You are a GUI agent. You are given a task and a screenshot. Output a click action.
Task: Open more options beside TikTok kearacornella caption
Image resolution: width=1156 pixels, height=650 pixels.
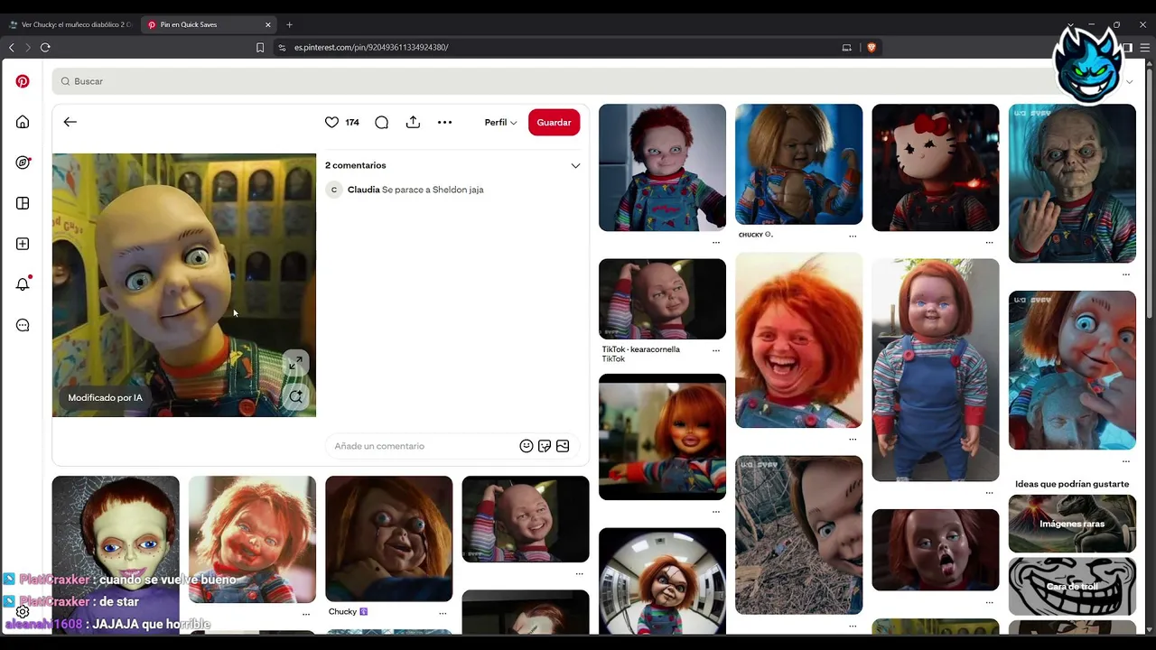[716, 350]
